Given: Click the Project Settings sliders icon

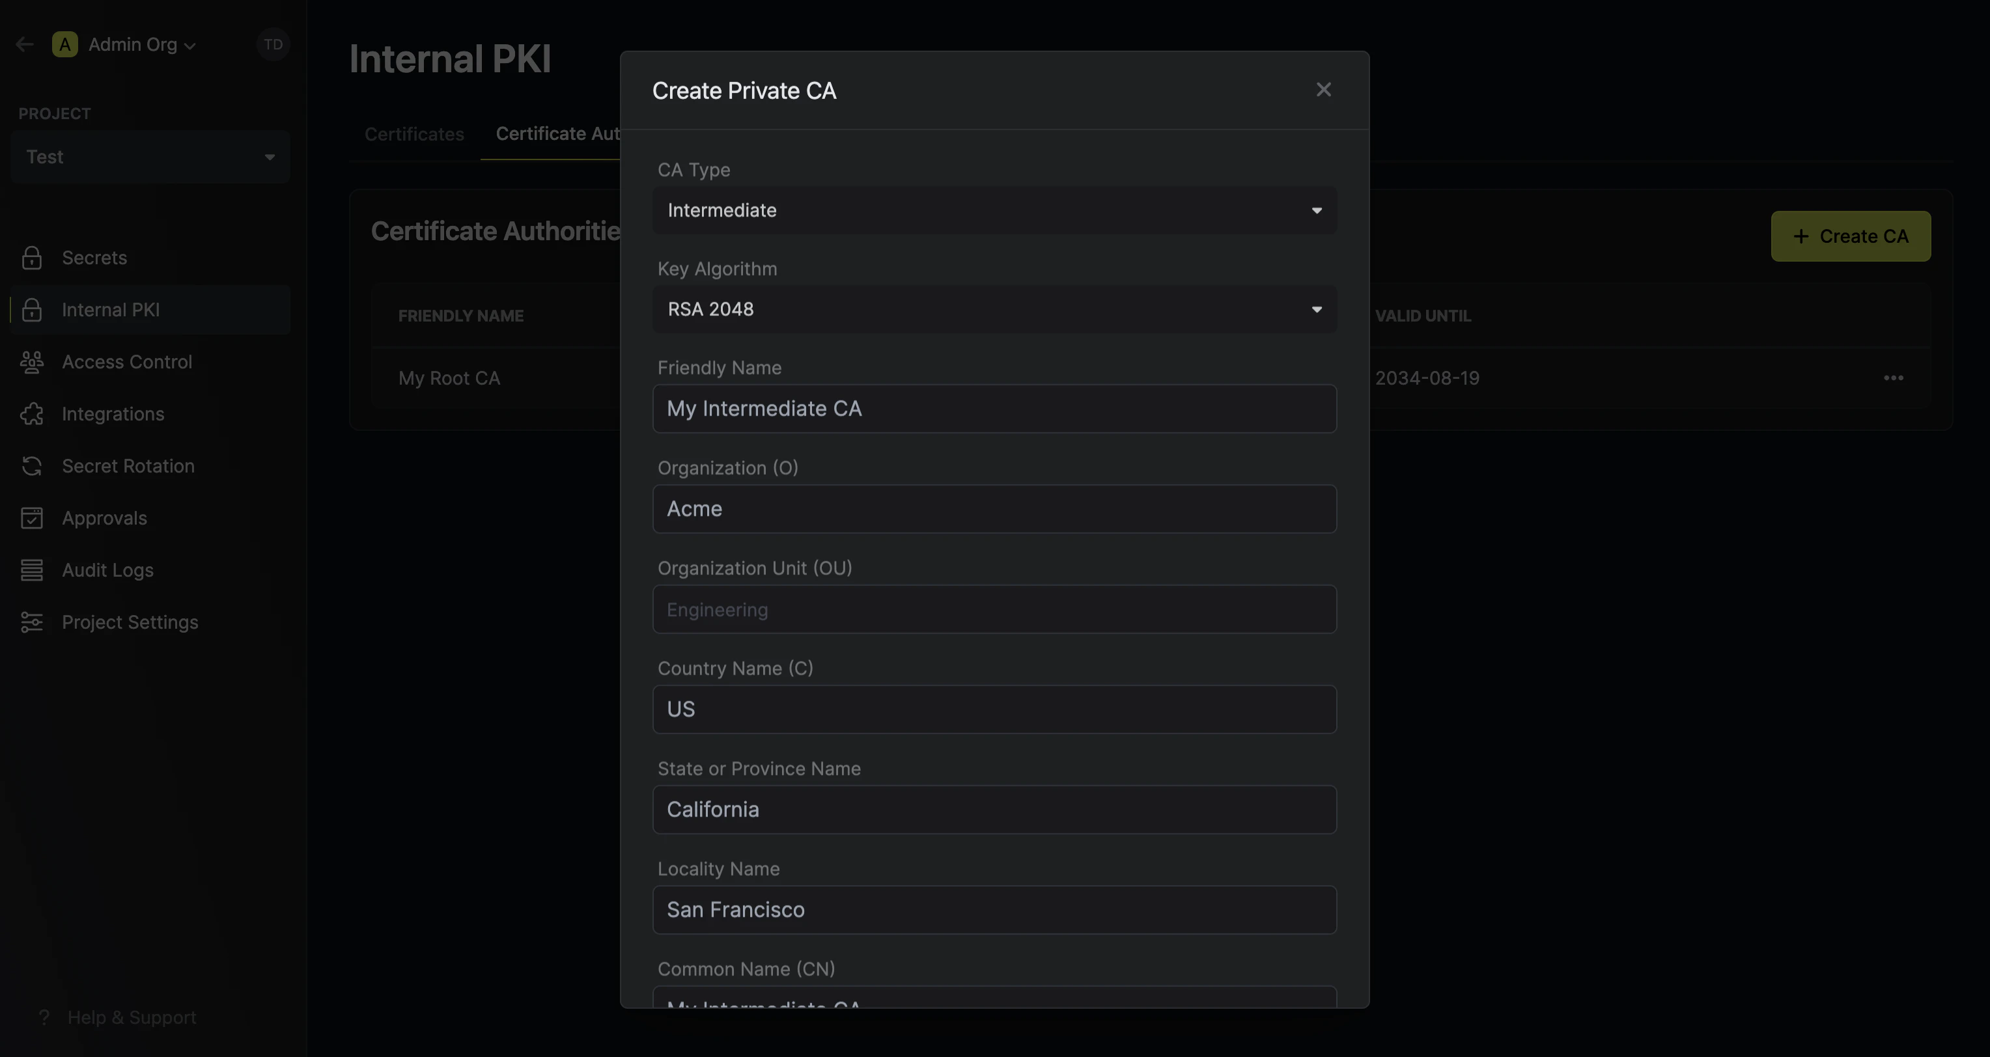Looking at the screenshot, I should [32, 622].
